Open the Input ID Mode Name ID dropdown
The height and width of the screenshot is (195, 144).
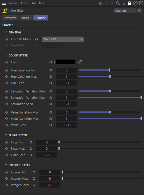[63, 39]
